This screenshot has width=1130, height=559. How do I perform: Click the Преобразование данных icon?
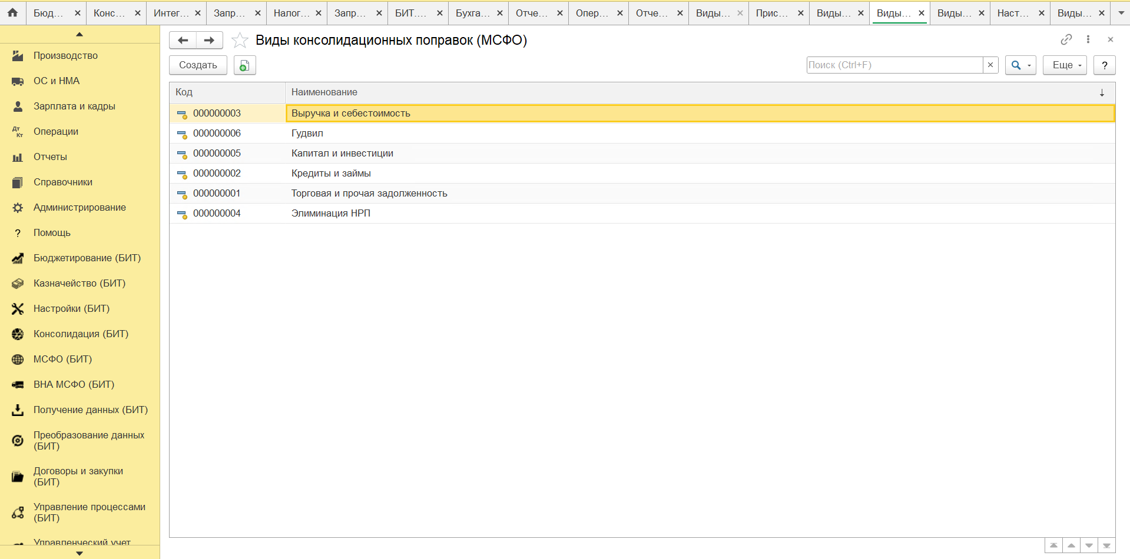[18, 441]
